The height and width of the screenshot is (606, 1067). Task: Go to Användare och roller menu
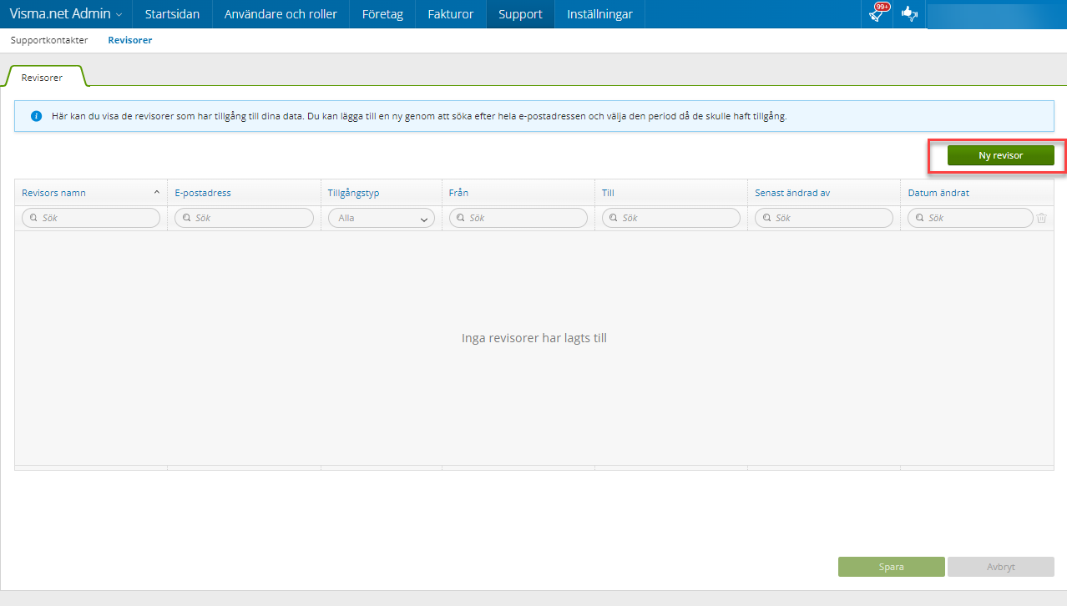point(281,14)
